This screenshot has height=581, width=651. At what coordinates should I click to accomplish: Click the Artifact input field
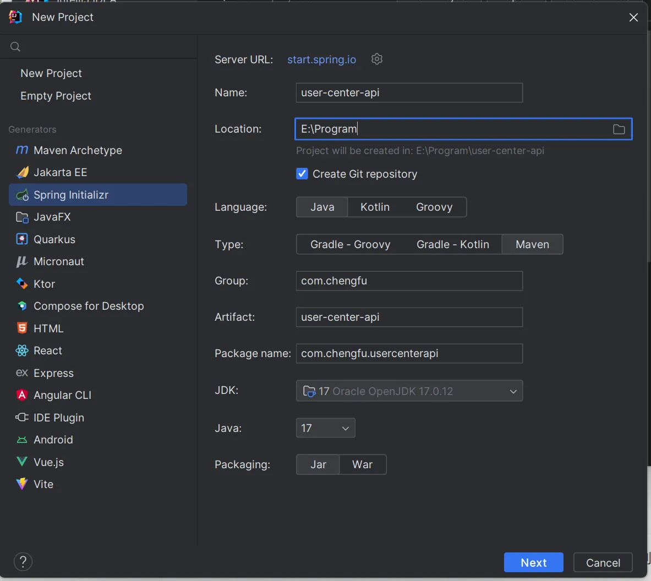(409, 317)
